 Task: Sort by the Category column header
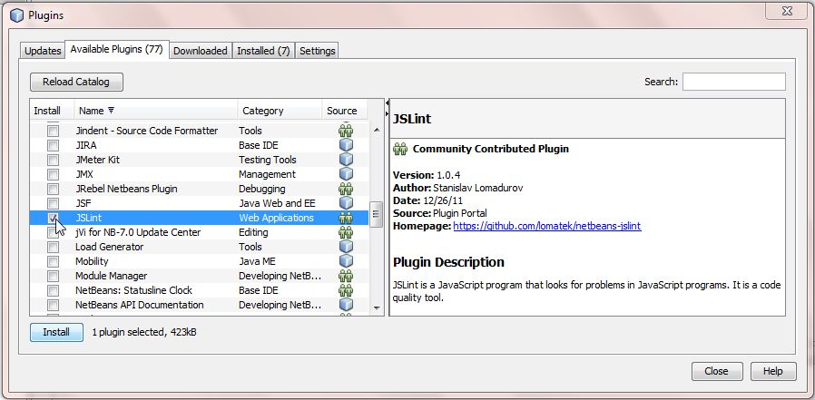click(x=280, y=111)
